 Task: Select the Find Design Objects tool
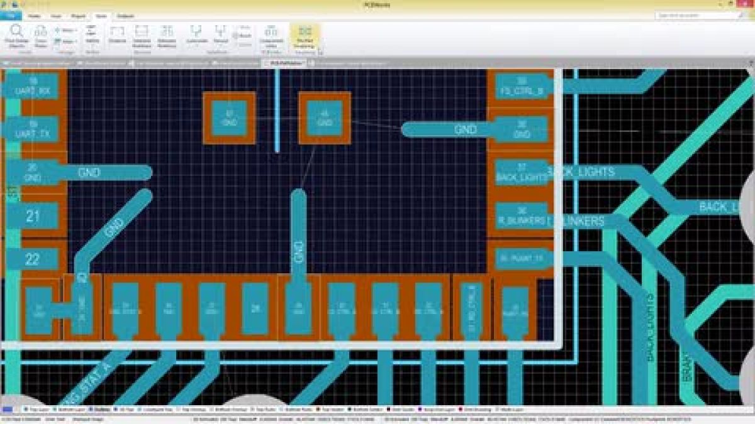tap(16, 35)
